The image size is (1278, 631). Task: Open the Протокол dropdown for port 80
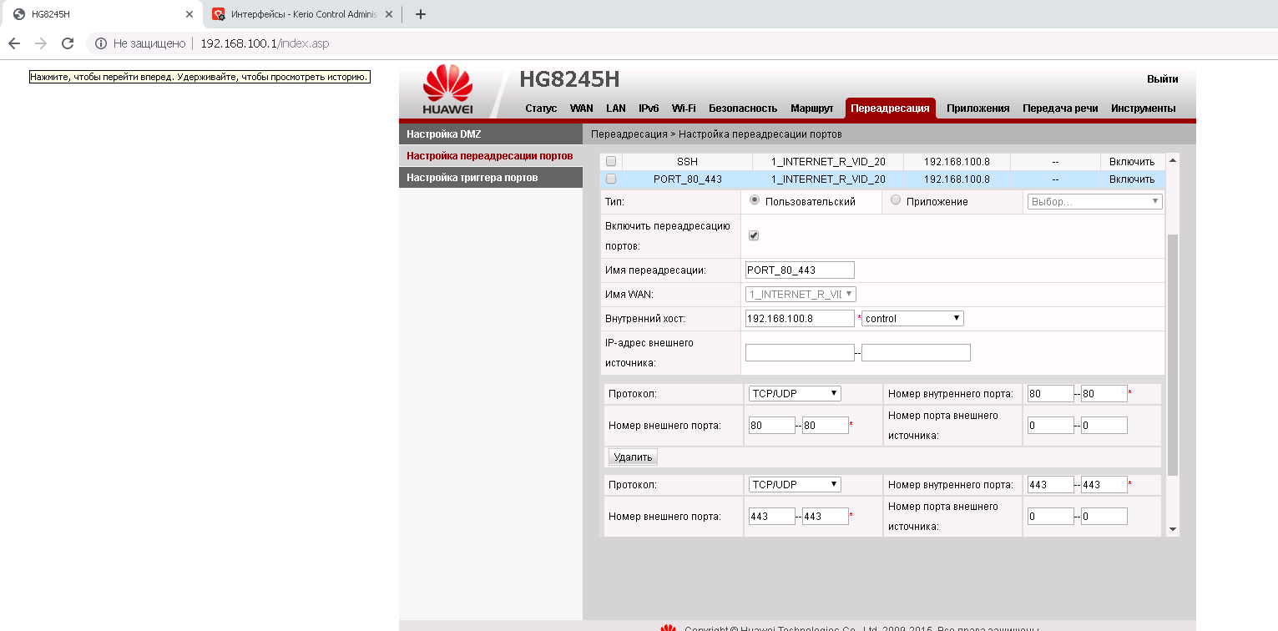point(795,393)
